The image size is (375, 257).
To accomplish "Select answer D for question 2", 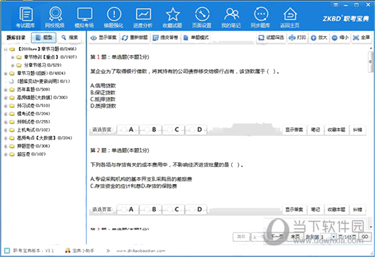I will pyautogui.click(x=196, y=209).
